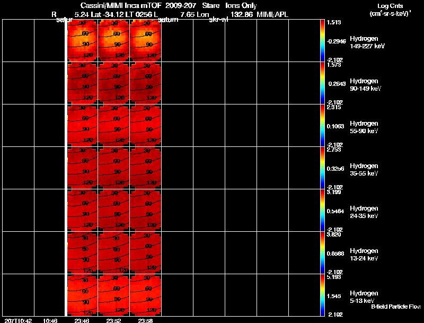424x323 pixels.
Task: Click the 'Hydrogen 24-35 keV' label
Action: click(x=364, y=212)
